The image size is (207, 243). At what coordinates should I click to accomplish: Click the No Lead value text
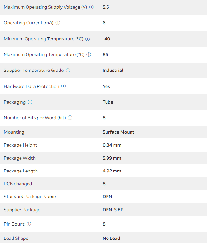111,238
